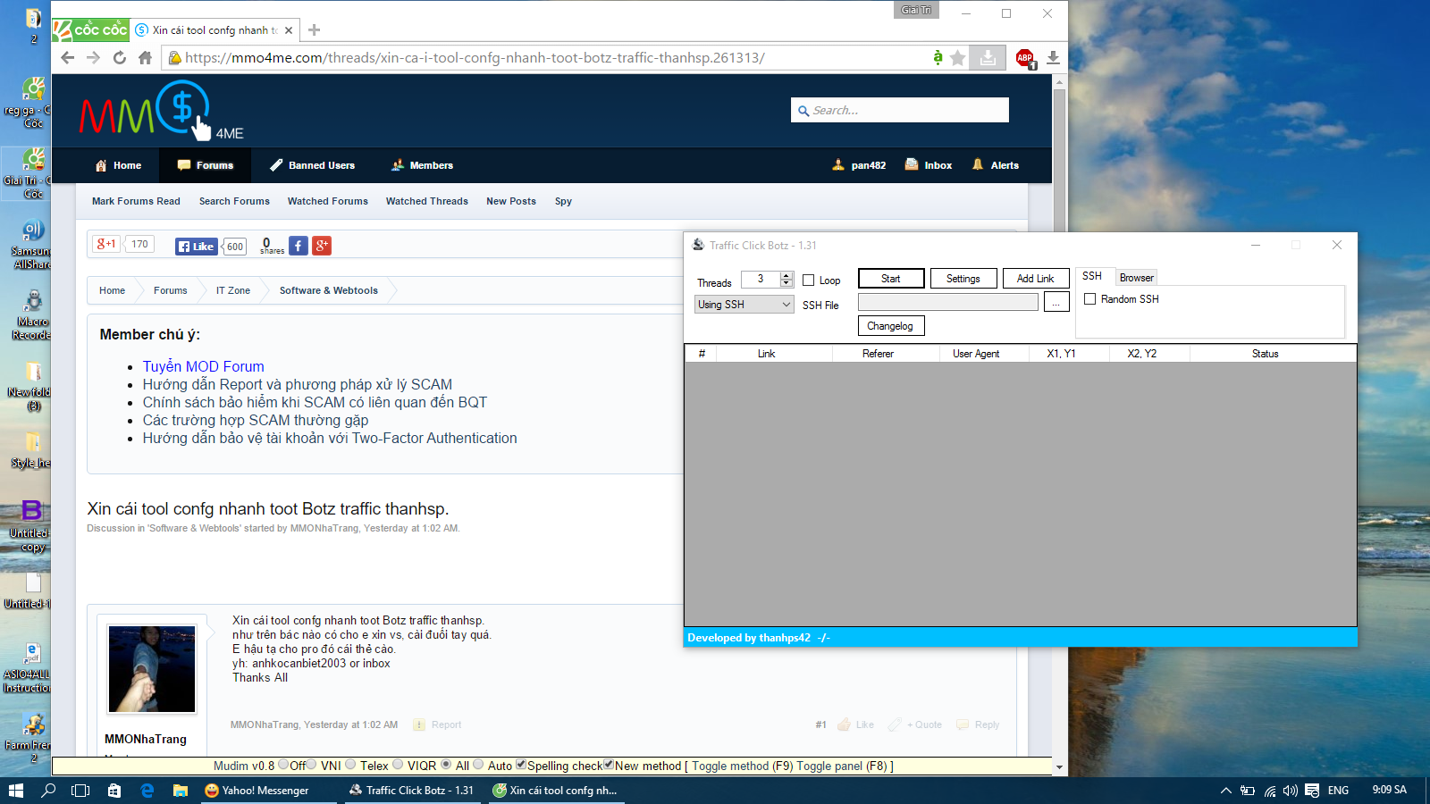
Task: Click the Reply link on post #1
Action: pyautogui.click(x=978, y=724)
